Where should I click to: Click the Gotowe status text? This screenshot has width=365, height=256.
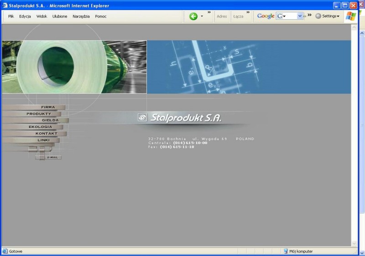coord(16,251)
